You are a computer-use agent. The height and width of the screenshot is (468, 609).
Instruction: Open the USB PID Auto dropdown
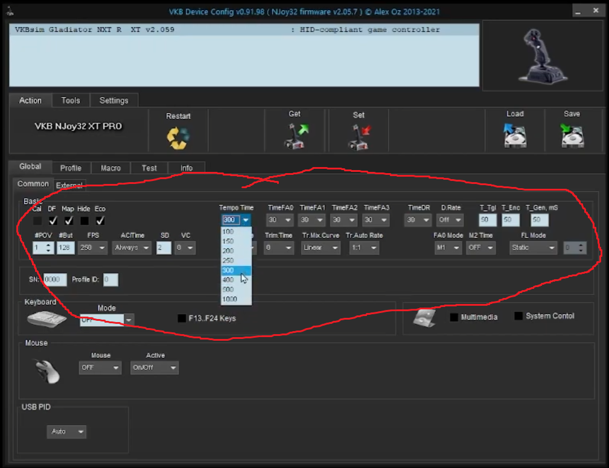point(66,432)
